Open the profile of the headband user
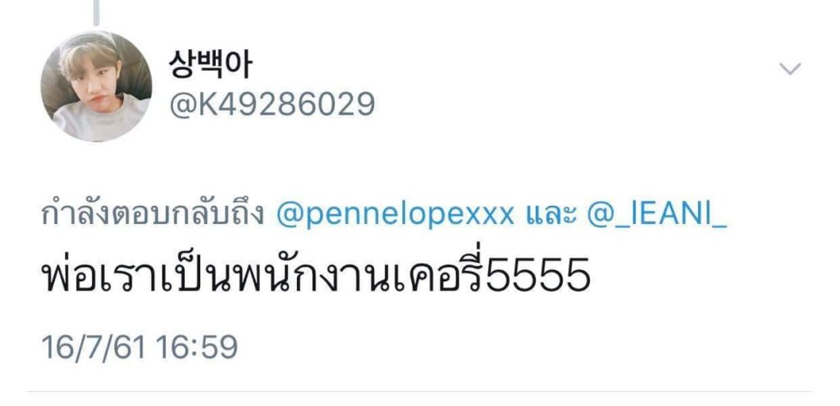The height and width of the screenshot is (406, 840). click(x=97, y=86)
